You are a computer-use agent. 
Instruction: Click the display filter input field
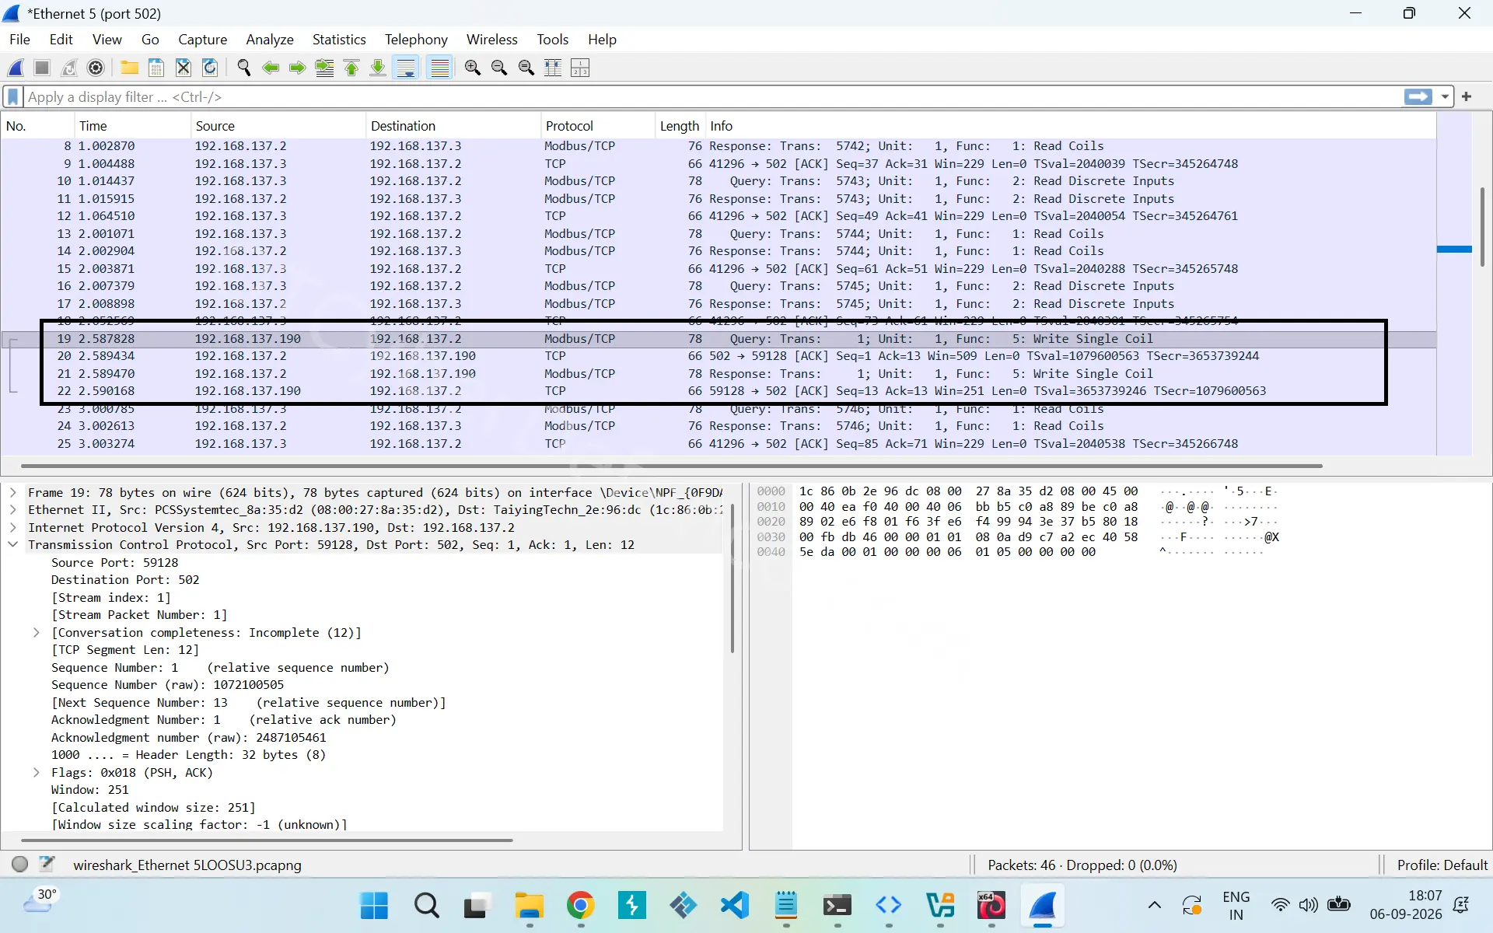pyautogui.click(x=712, y=97)
